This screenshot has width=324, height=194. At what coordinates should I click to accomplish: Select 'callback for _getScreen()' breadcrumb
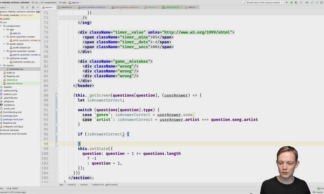pyautogui.click(x=105, y=185)
